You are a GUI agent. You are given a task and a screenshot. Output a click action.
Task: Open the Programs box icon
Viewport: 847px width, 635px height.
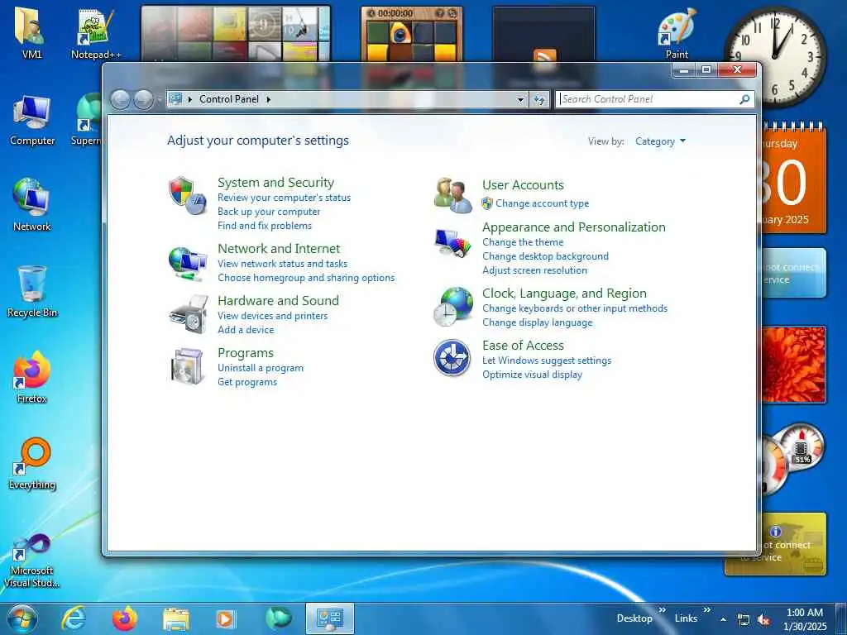188,366
